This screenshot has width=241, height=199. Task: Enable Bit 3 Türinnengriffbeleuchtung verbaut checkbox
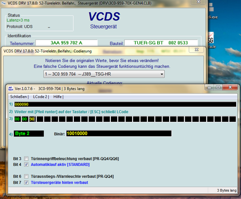(27, 159)
